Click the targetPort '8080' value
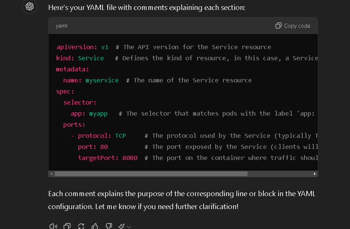 click(130, 158)
